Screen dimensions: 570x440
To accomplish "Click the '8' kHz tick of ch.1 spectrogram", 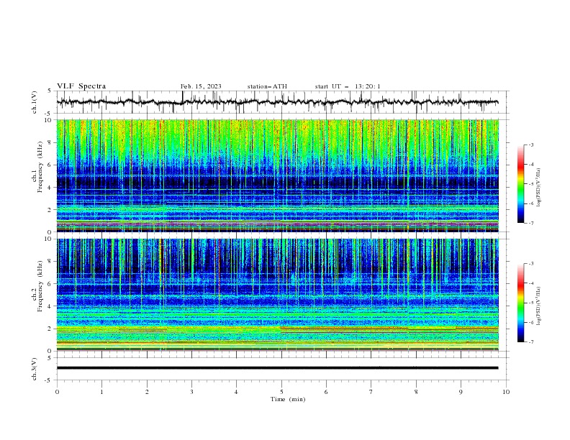I will [x=50, y=142].
